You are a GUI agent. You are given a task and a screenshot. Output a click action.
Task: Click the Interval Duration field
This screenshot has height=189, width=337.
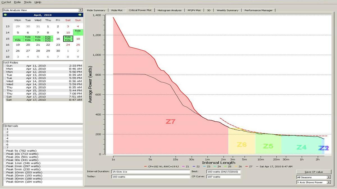pyautogui.click(x=151, y=171)
